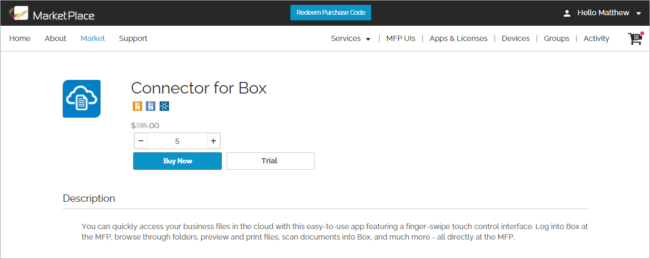This screenshot has width=650, height=259.
Task: Click the MarketPlace logo
Action: pyautogui.click(x=52, y=13)
